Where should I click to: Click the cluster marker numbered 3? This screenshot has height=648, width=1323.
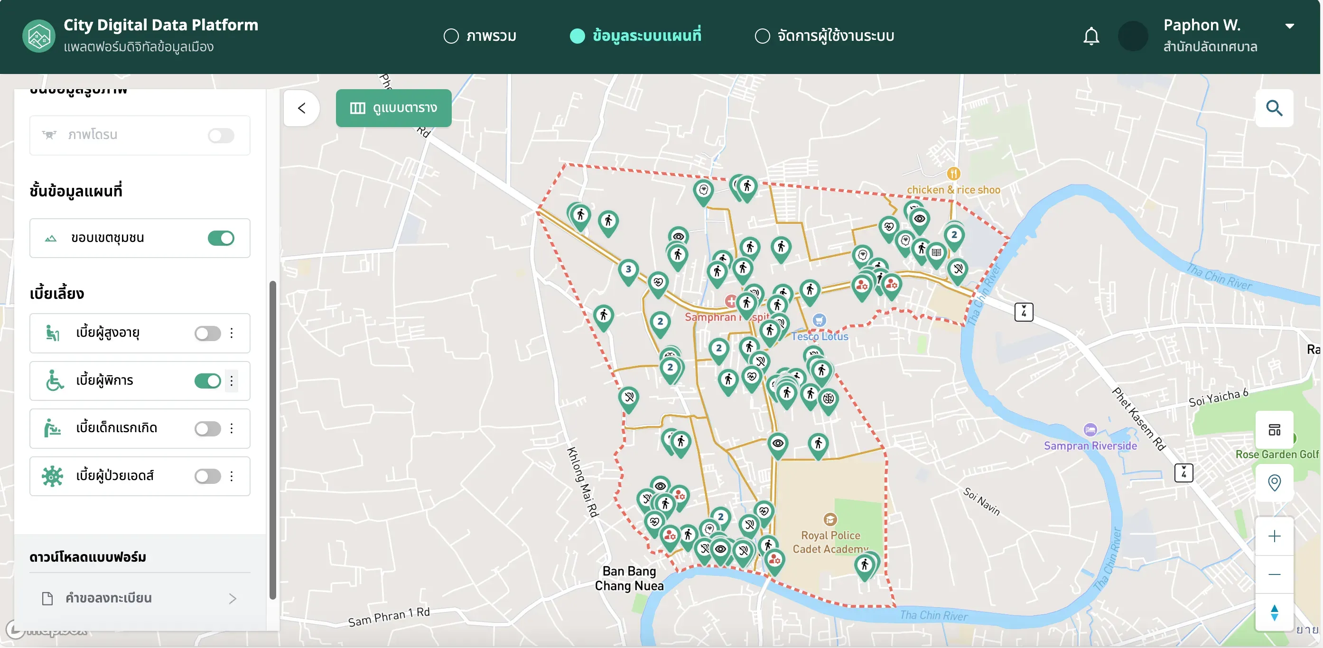point(628,270)
